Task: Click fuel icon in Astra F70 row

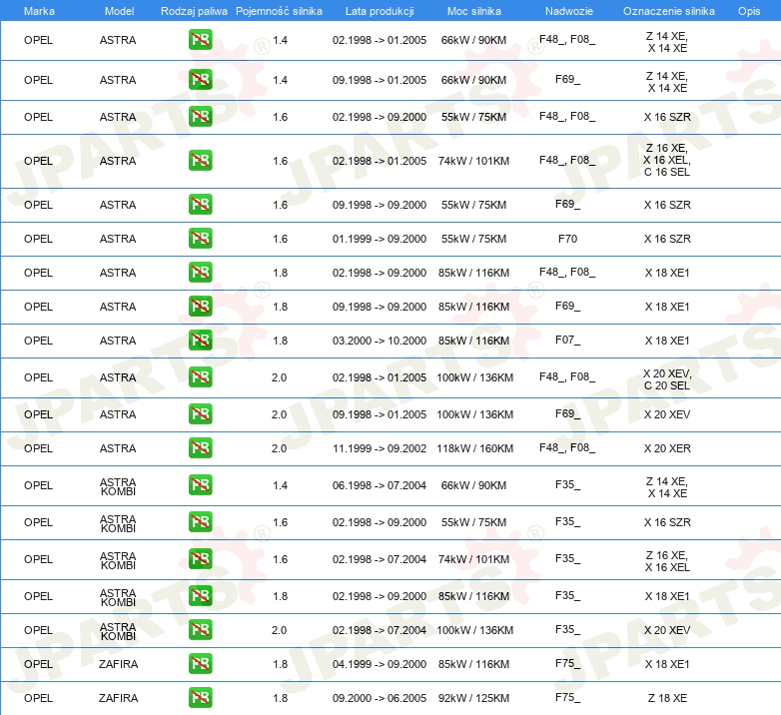Action: coord(200,239)
